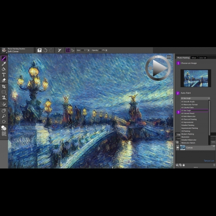Viewport: 216px width, 216px height.
Task: Open the Color Set tab
Action: [x=202, y=57]
